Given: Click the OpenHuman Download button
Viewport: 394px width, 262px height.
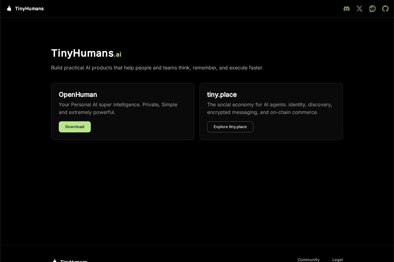Looking at the screenshot, I should (x=75, y=127).
